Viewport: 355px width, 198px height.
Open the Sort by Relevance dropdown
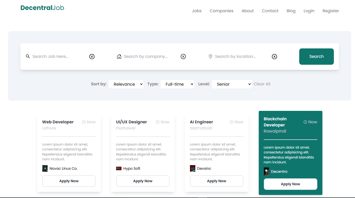(126, 84)
